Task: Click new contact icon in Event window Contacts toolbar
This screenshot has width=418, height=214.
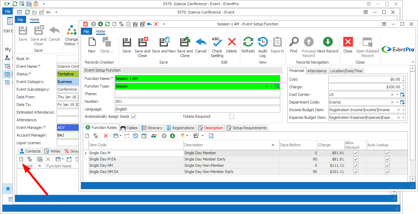Action: coord(21,159)
